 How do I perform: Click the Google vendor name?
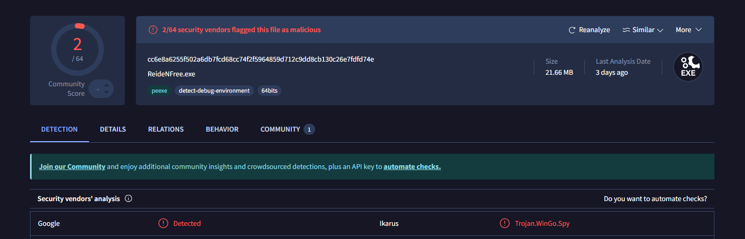49,224
